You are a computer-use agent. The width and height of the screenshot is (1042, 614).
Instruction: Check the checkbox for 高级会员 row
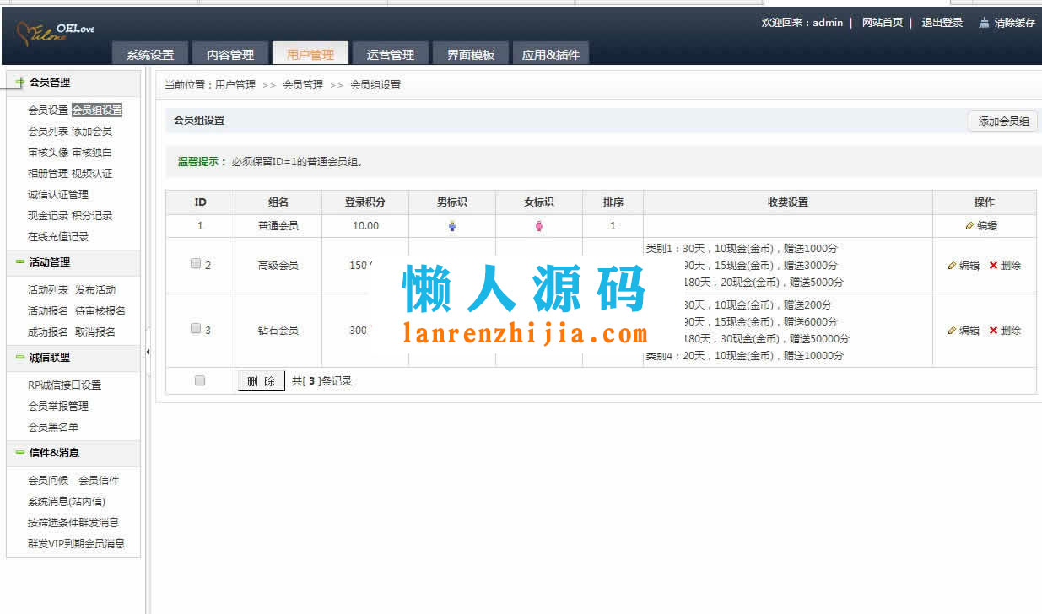point(195,262)
